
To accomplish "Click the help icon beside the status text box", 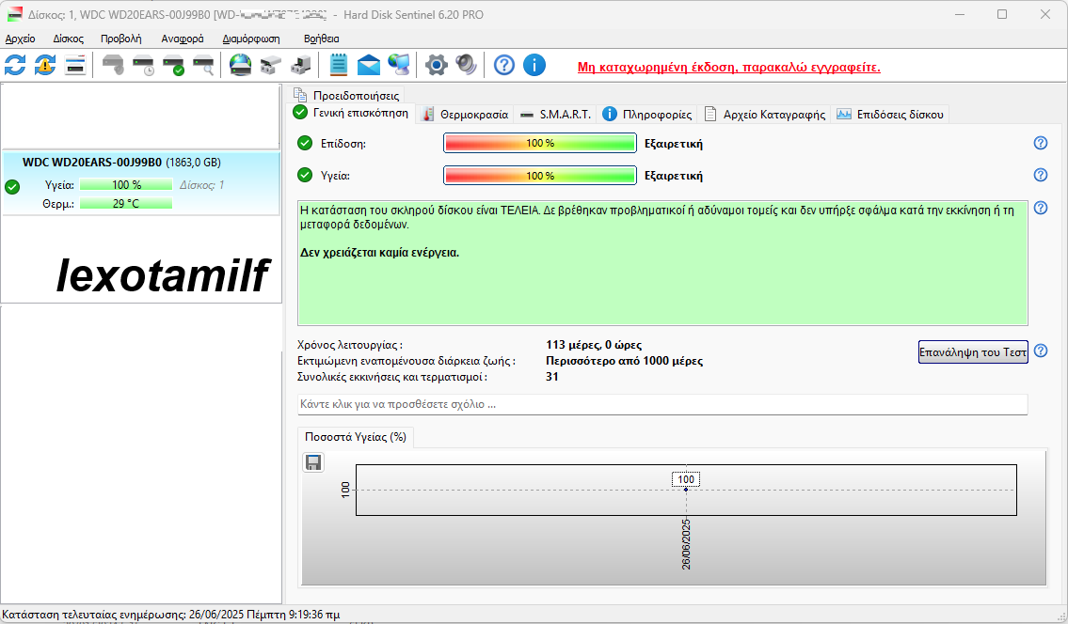I will pos(1040,208).
